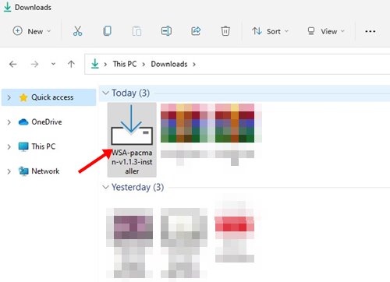
Task: Go back with the left arrow
Action: point(13,64)
